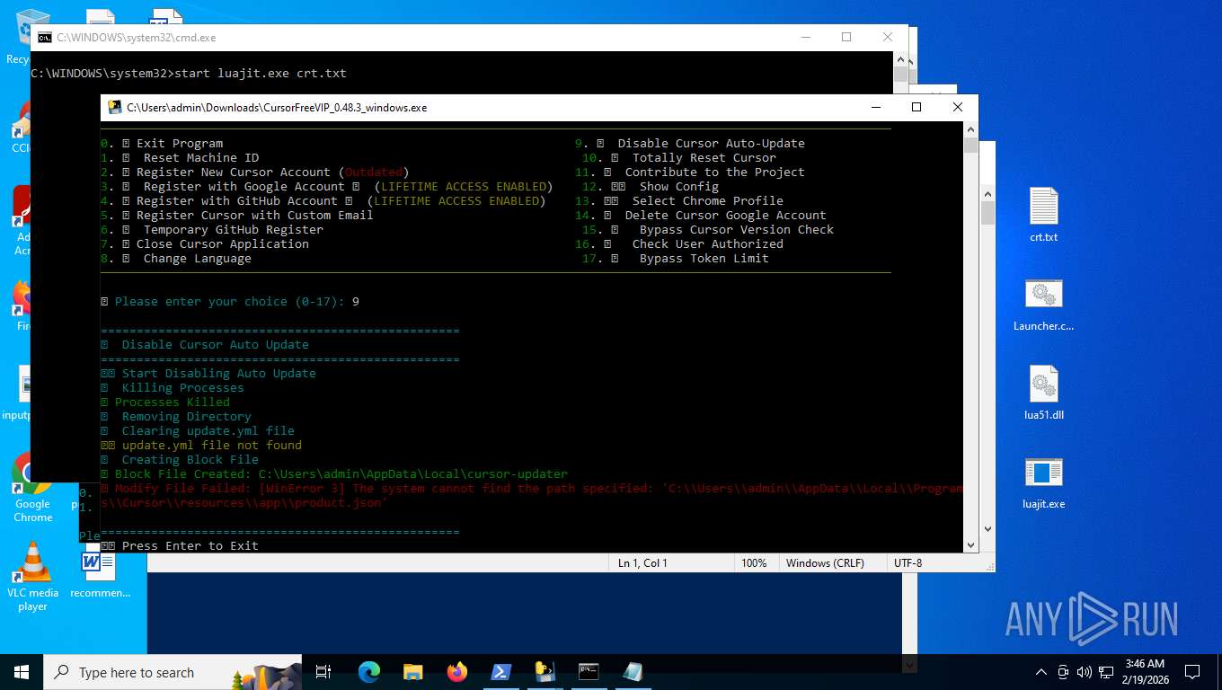Click 'Temporary GitHub Register' line
Screen dimensions: 1222x690
212,230
